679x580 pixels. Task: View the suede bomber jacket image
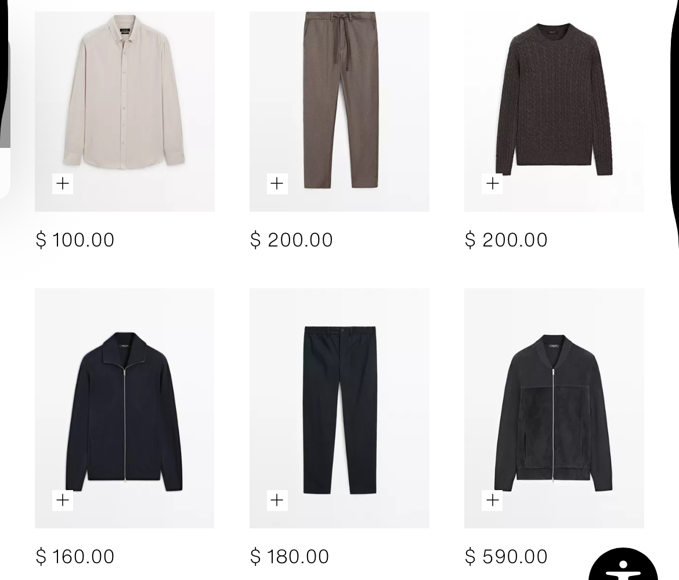click(554, 408)
